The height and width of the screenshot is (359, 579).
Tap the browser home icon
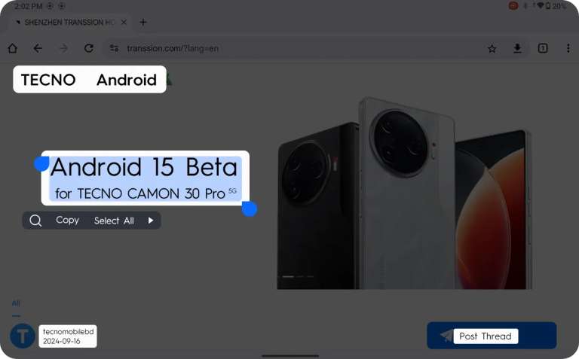coord(13,48)
